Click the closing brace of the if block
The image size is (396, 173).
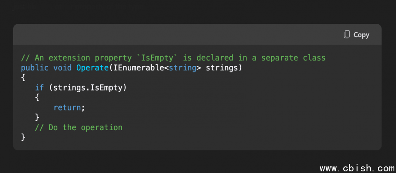pyautogui.click(x=37, y=117)
